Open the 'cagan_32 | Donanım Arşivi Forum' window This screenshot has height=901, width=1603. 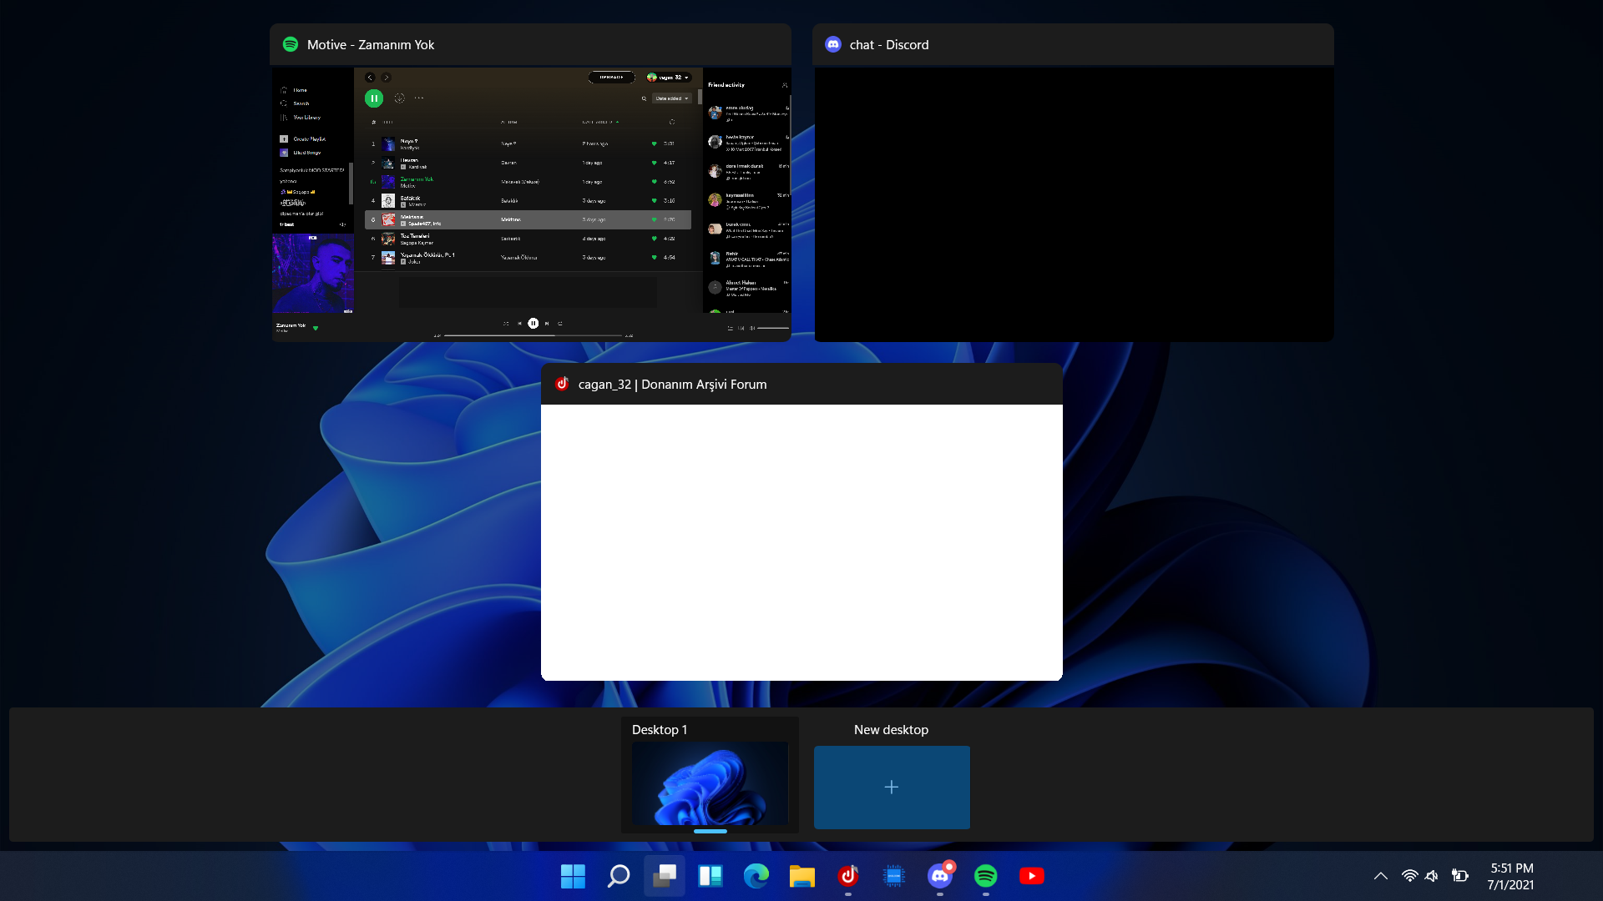801,522
